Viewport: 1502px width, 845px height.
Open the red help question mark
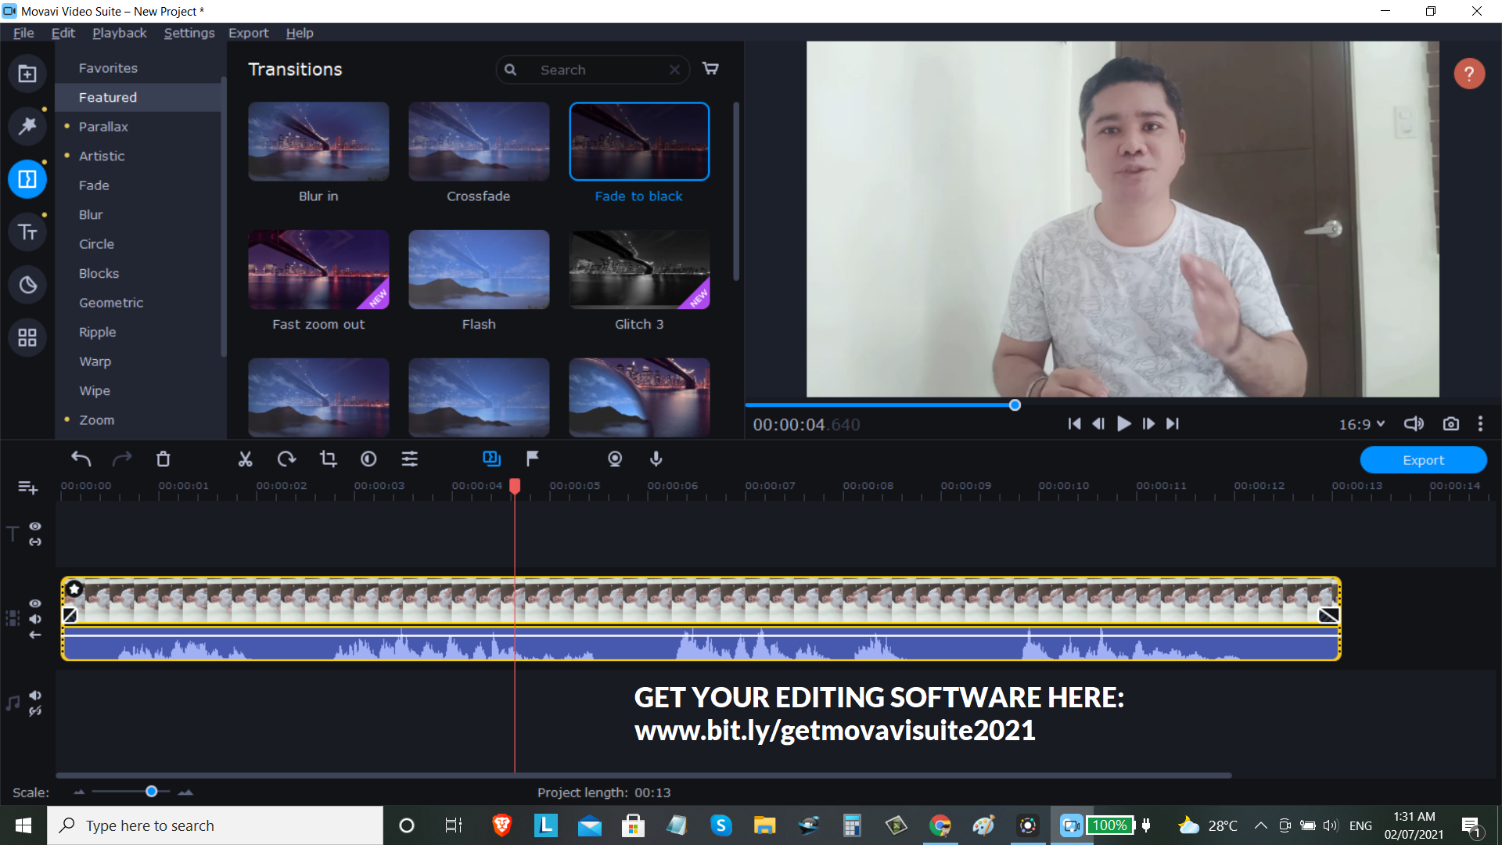click(1469, 74)
